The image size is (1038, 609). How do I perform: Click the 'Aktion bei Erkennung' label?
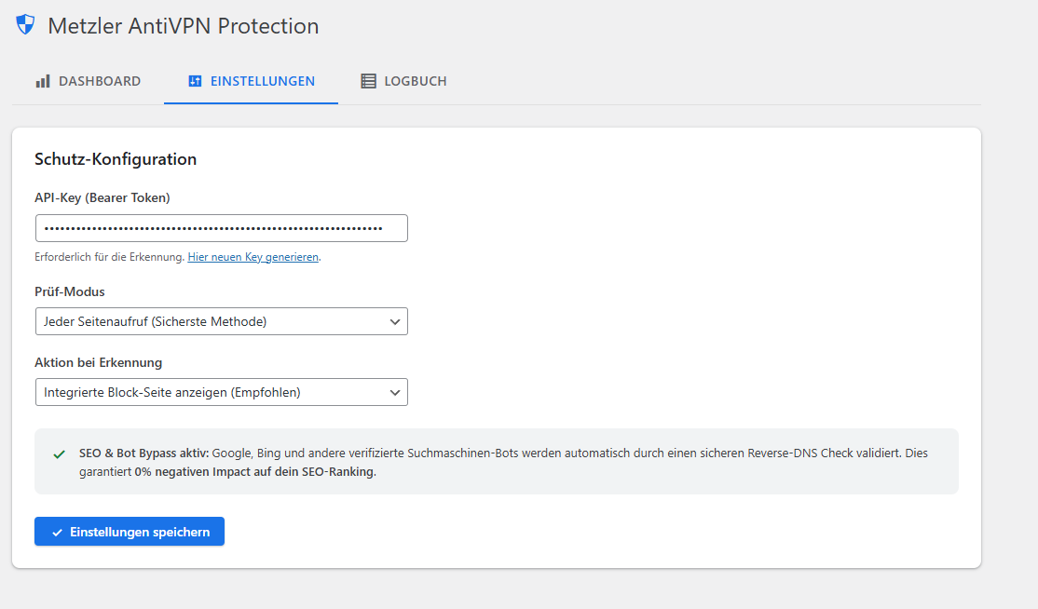pyautogui.click(x=98, y=362)
